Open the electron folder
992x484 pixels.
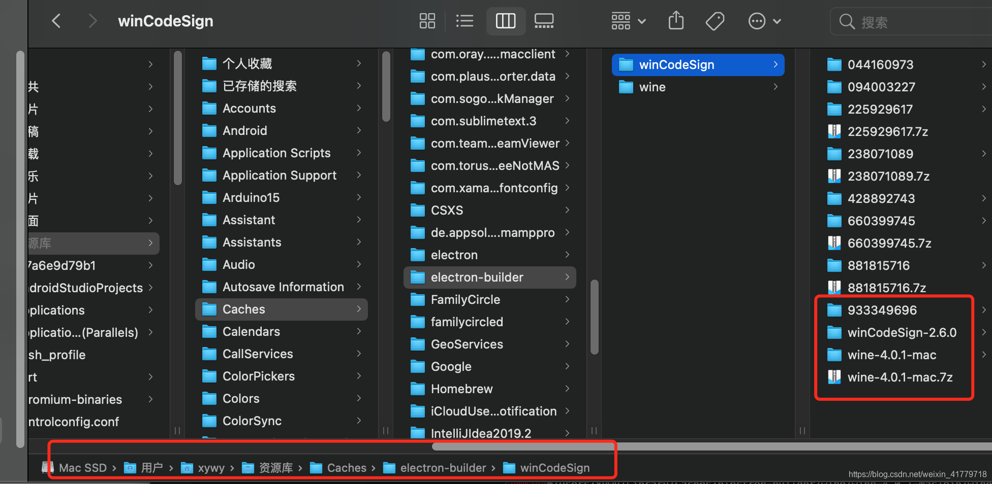point(490,255)
